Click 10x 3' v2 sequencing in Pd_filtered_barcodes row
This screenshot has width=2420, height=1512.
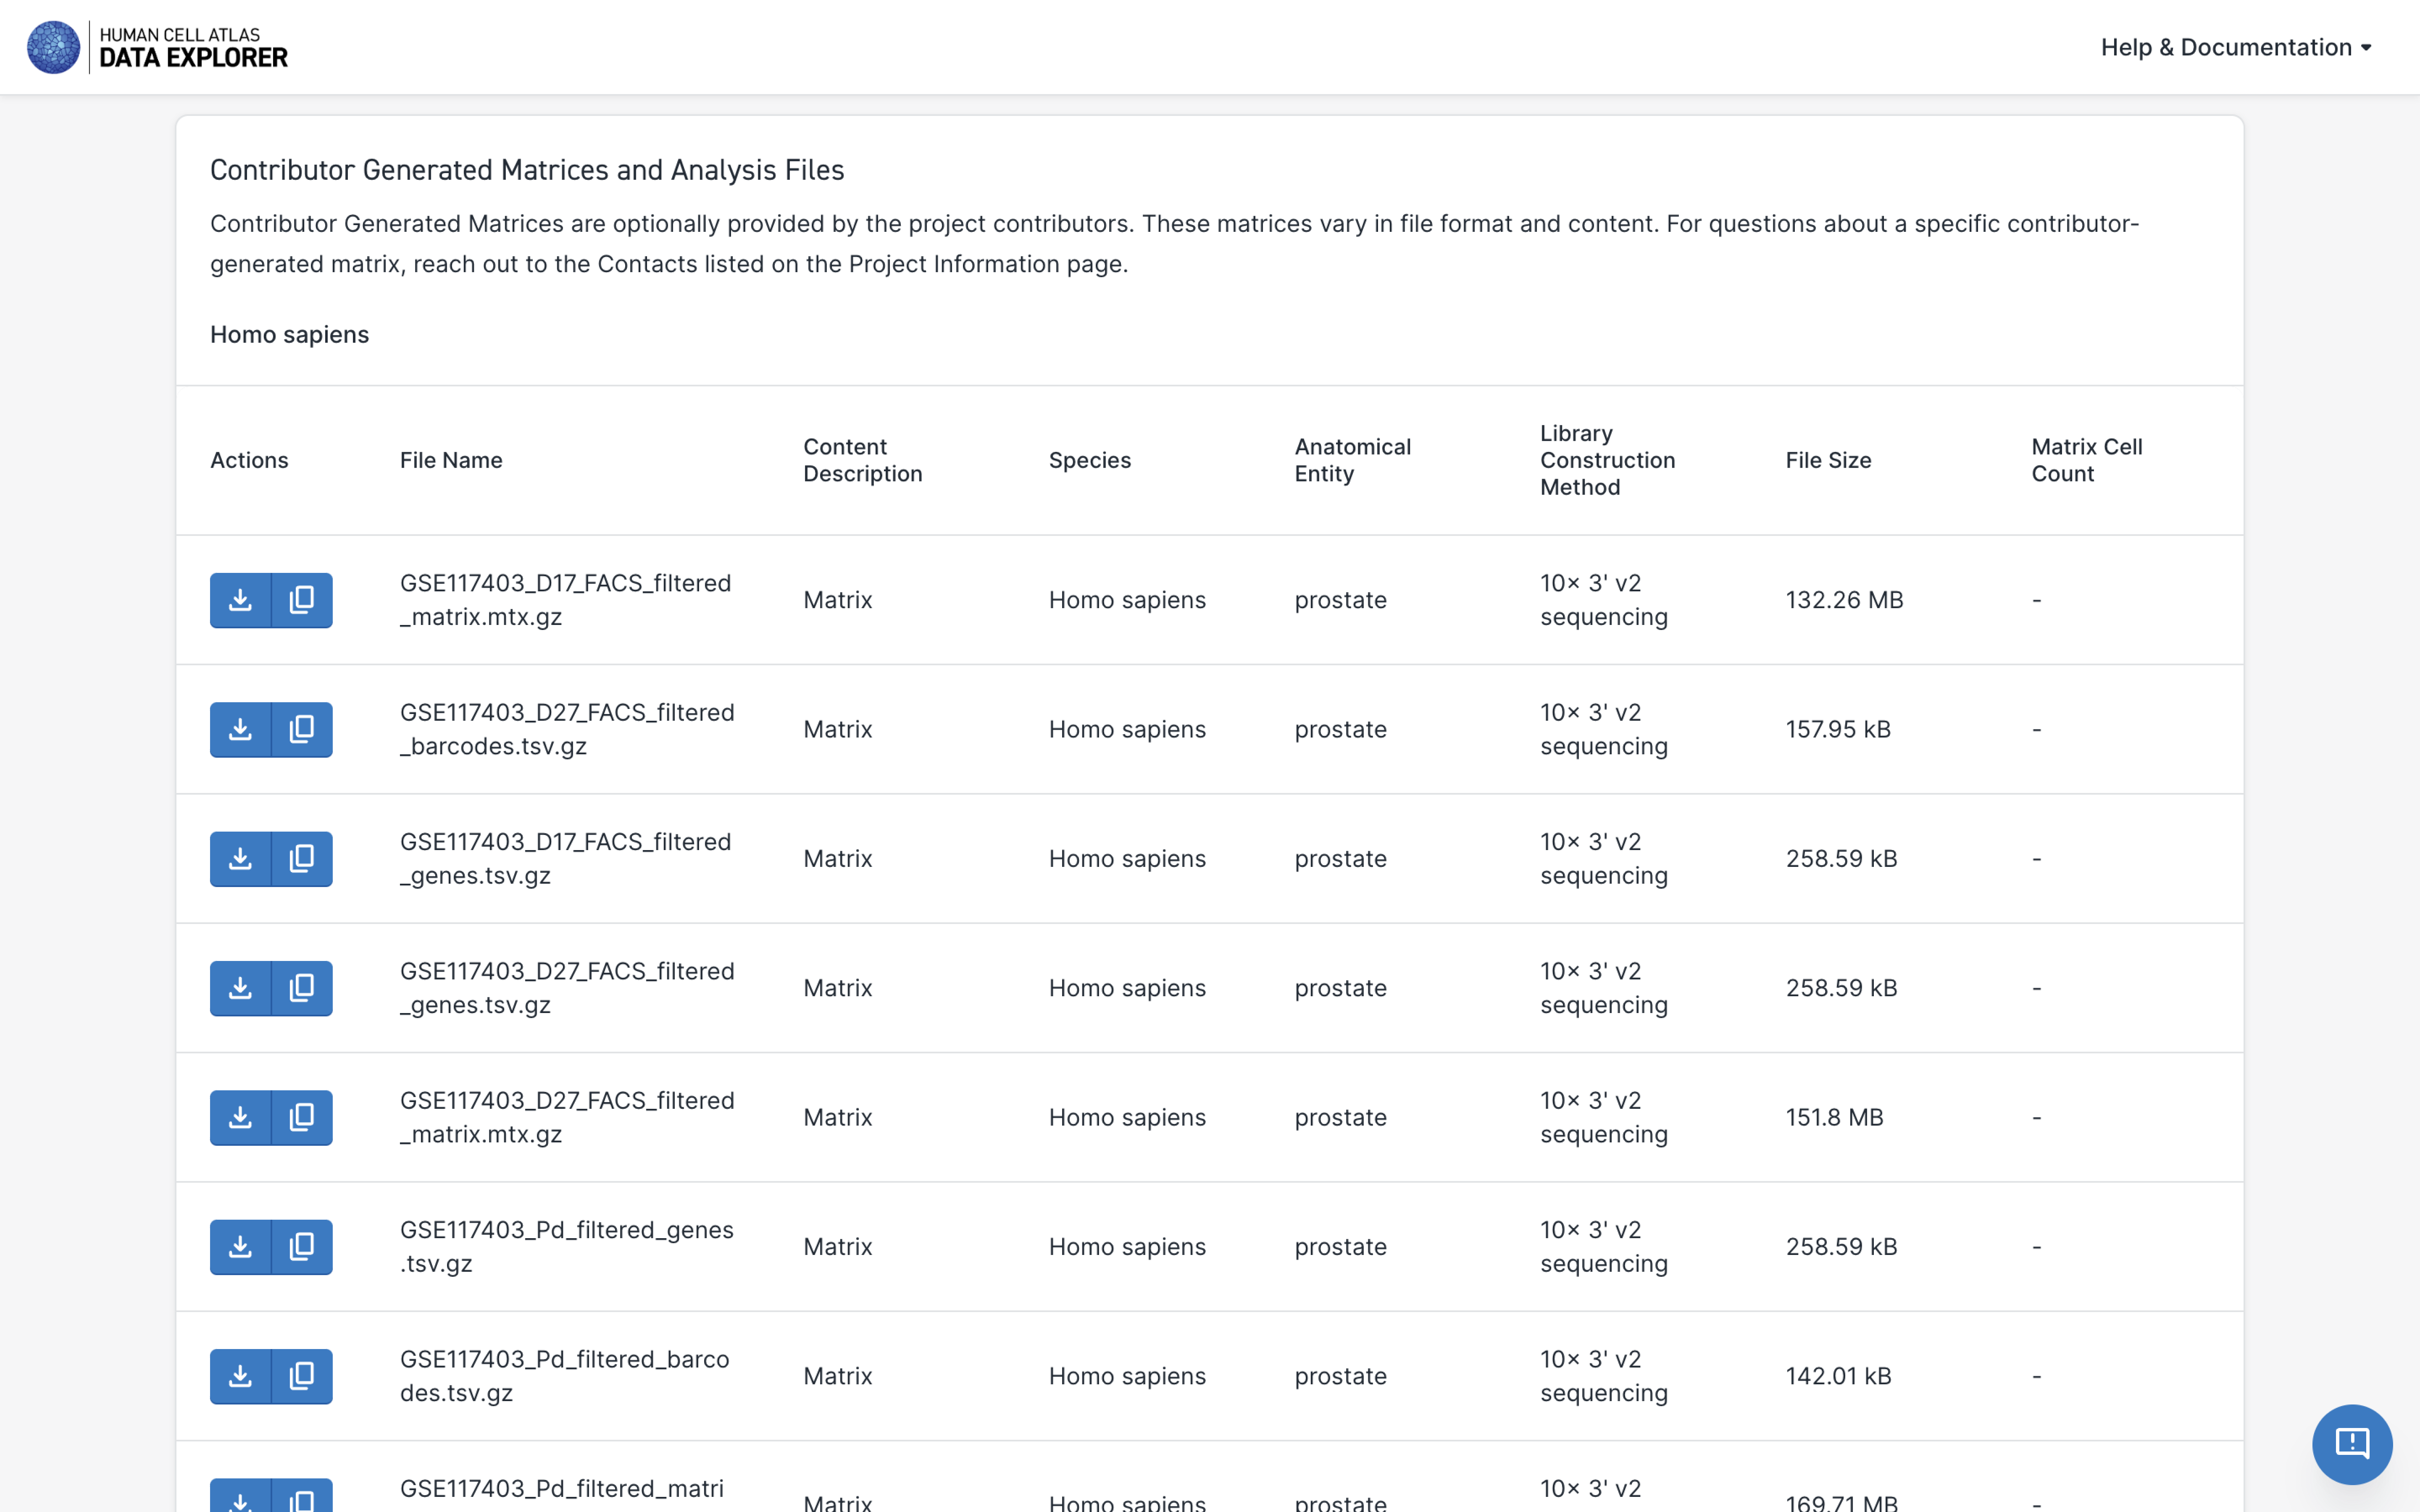point(1604,1376)
